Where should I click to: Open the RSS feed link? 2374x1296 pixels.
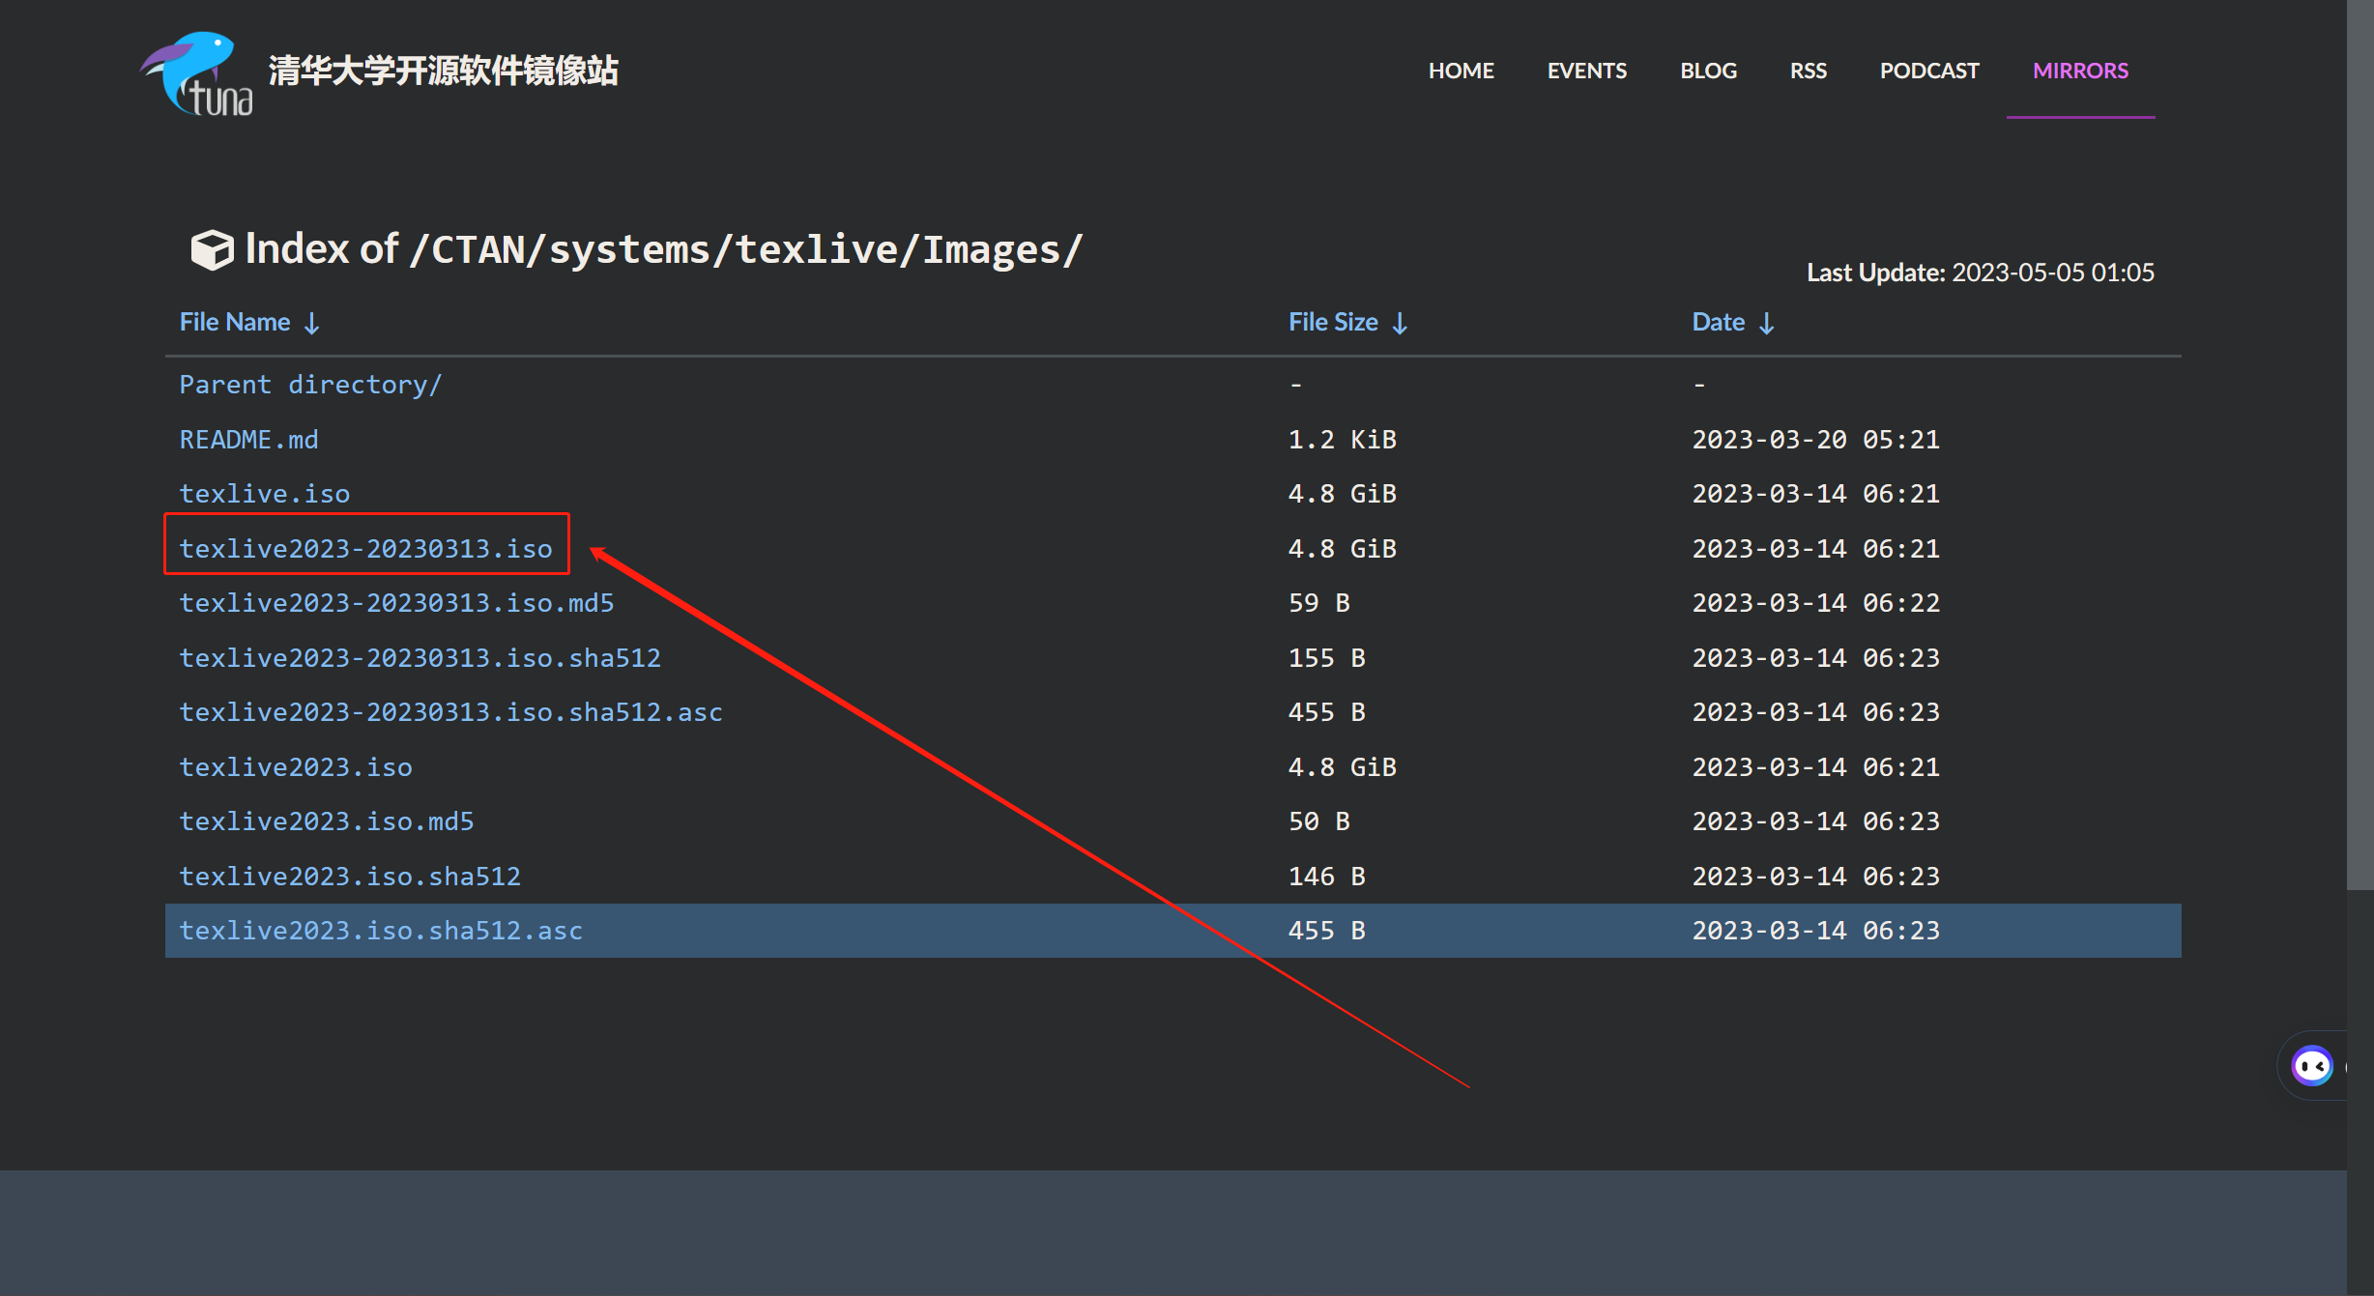tap(1808, 71)
